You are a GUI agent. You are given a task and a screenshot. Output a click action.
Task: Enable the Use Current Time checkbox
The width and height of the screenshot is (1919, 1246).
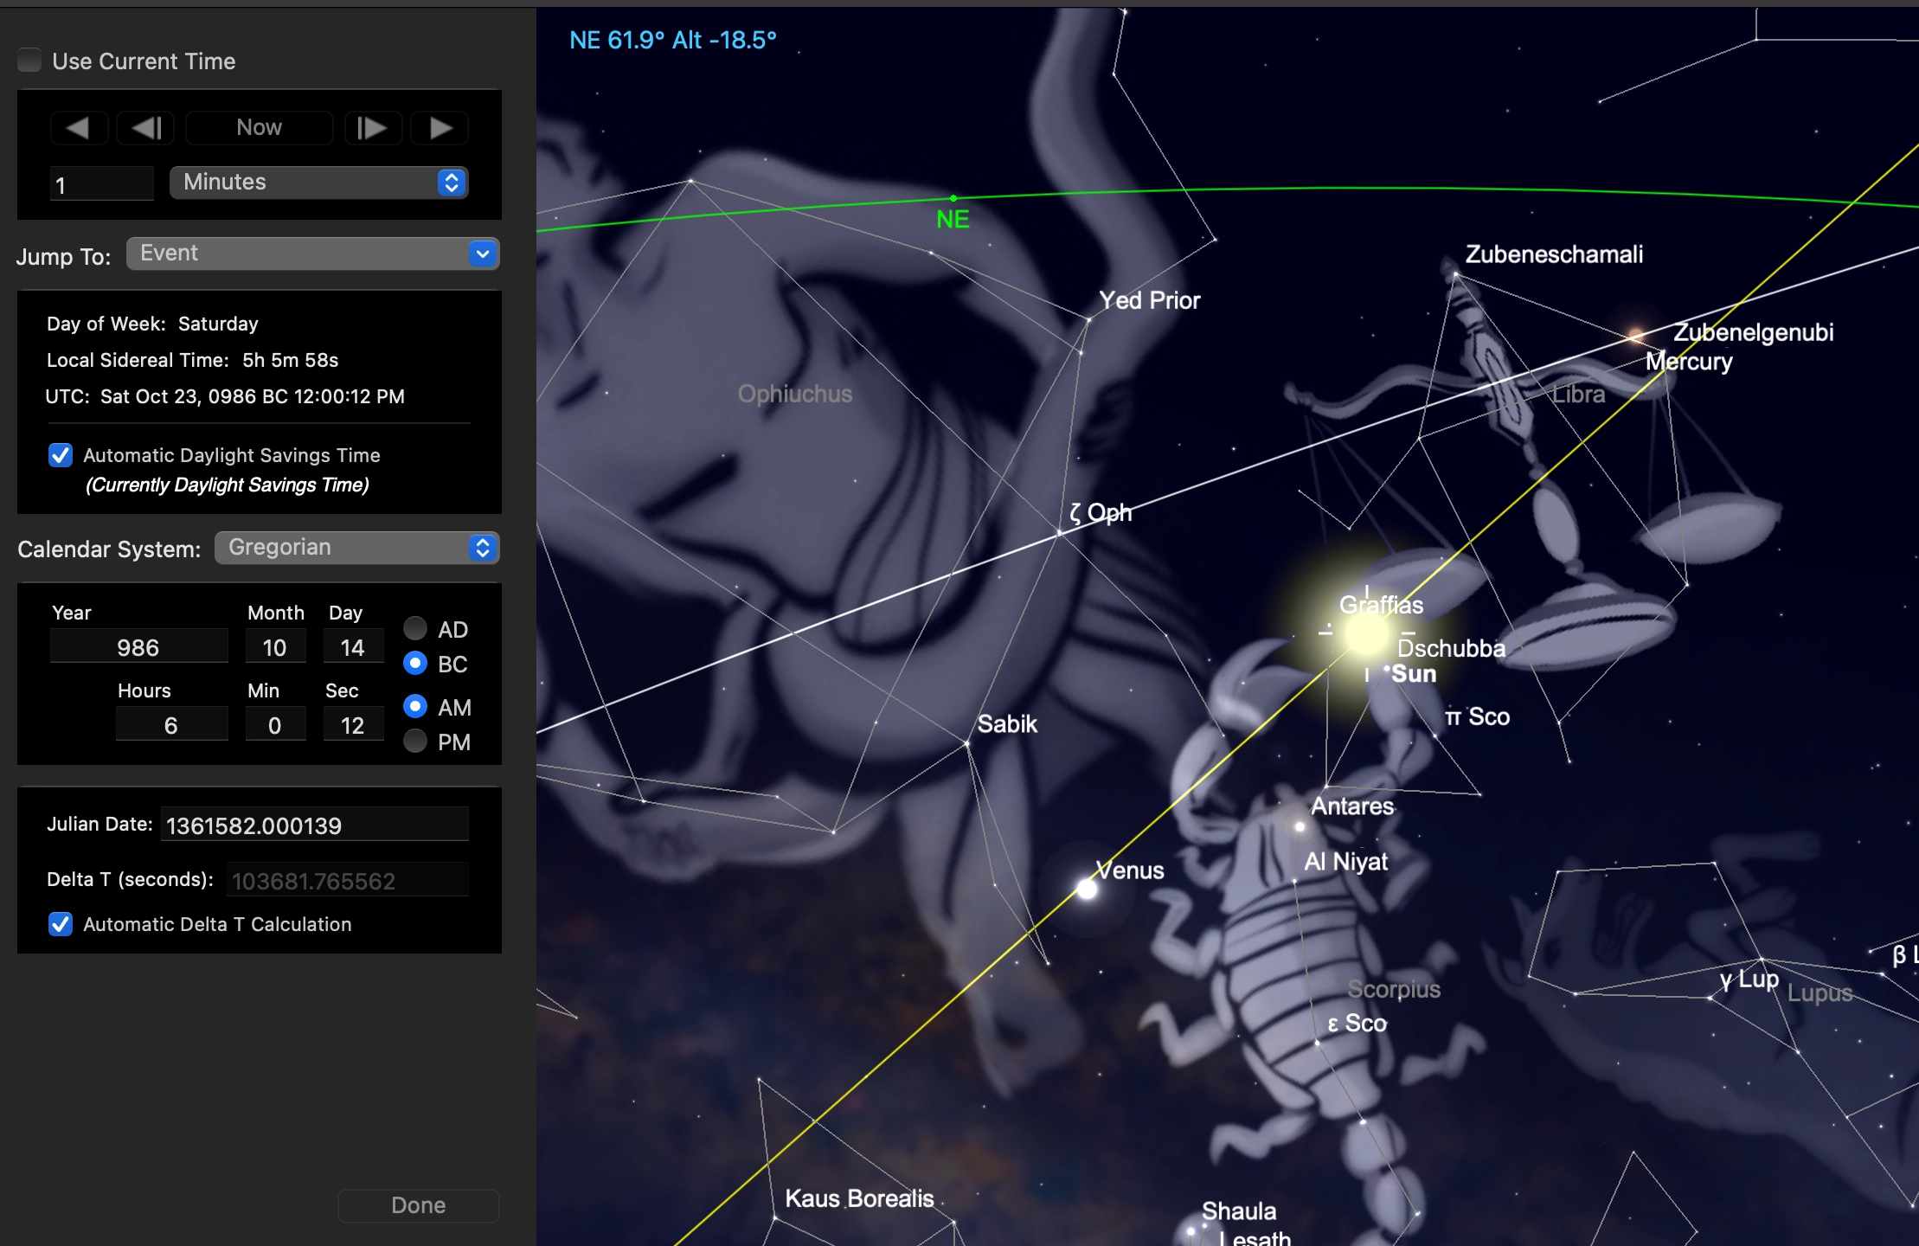coord(30,61)
